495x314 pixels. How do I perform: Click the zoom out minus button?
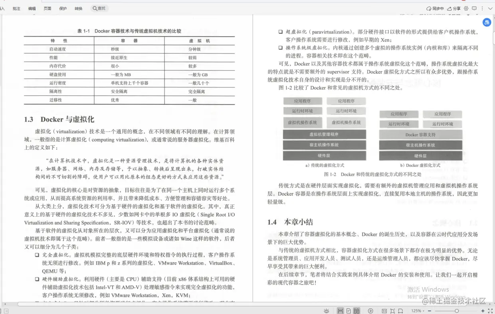coord(430,311)
